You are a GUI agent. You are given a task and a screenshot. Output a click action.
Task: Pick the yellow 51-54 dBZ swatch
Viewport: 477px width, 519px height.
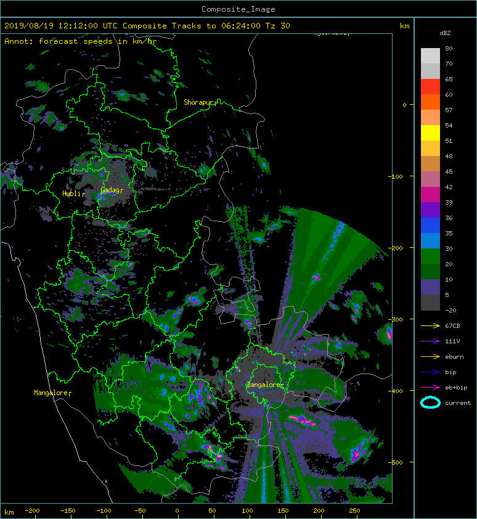click(430, 133)
